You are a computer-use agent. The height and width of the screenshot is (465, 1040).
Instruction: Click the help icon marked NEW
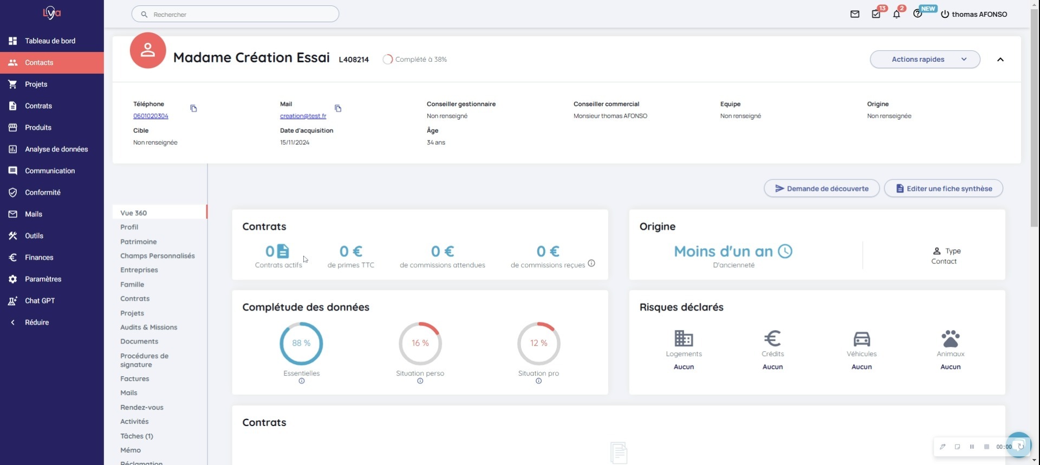click(x=918, y=14)
